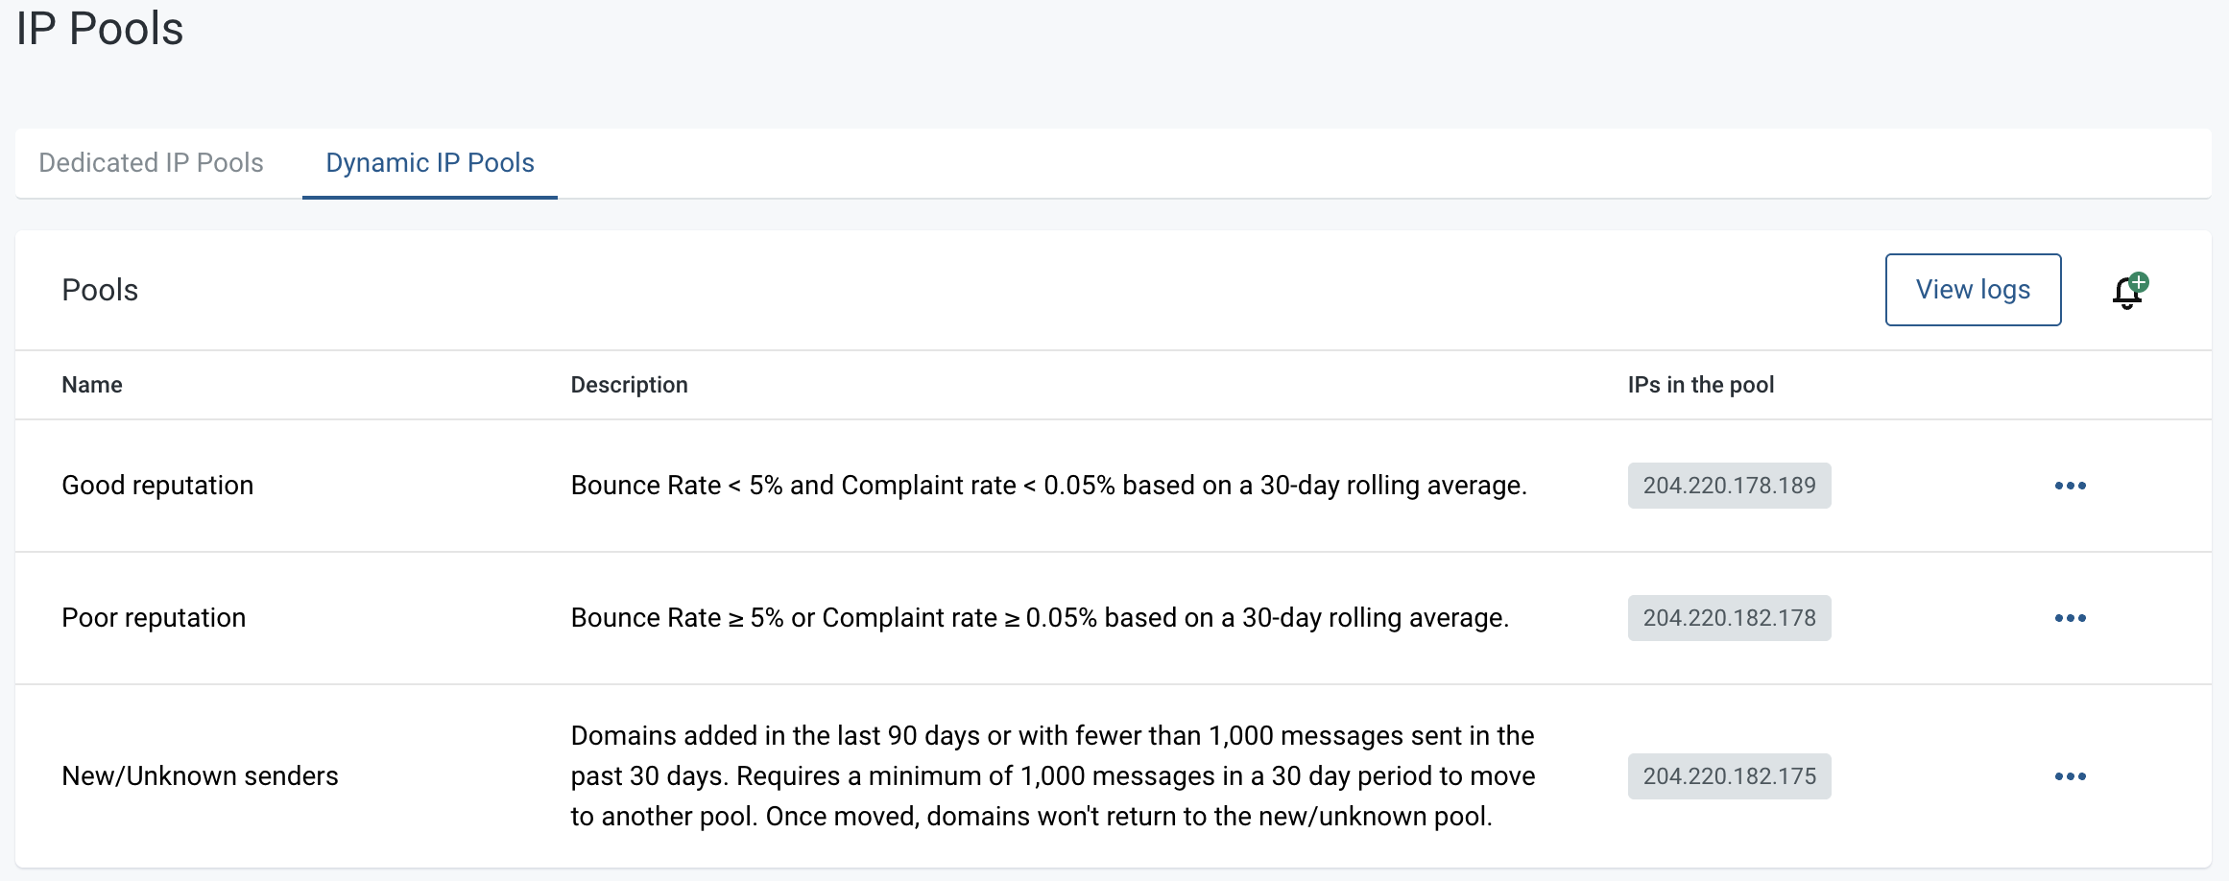Click the notification bell with plus icon
Image resolution: width=2229 pixels, height=881 pixels.
point(2130,291)
